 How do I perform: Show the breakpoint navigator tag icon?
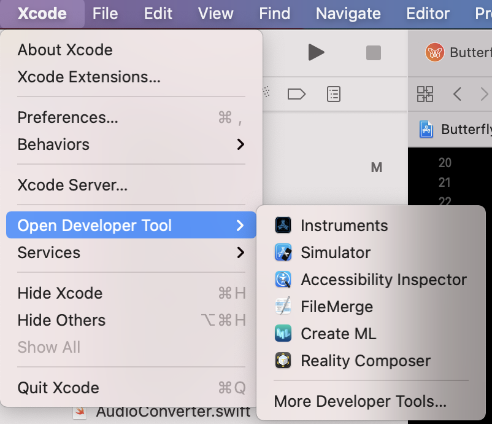tap(296, 94)
